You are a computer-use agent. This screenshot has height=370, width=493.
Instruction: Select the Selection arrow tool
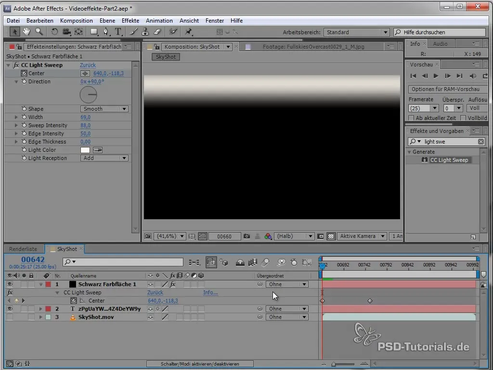click(14, 31)
